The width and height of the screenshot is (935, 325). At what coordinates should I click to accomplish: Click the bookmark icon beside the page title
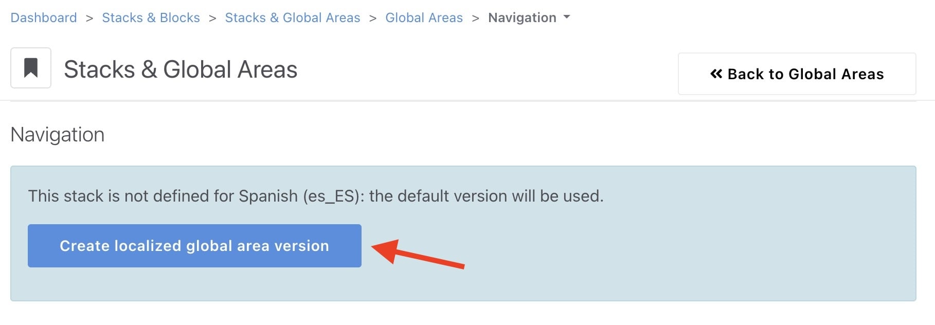click(31, 68)
